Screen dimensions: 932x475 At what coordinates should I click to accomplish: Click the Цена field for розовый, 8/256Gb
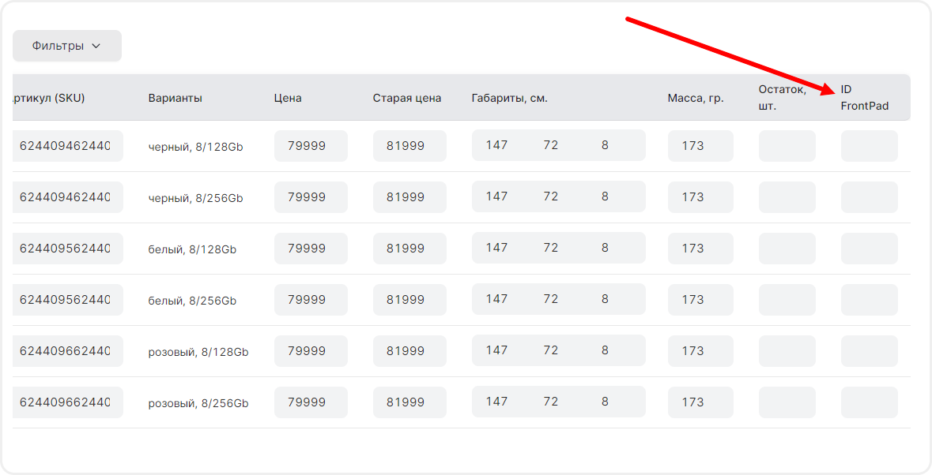[x=311, y=402]
